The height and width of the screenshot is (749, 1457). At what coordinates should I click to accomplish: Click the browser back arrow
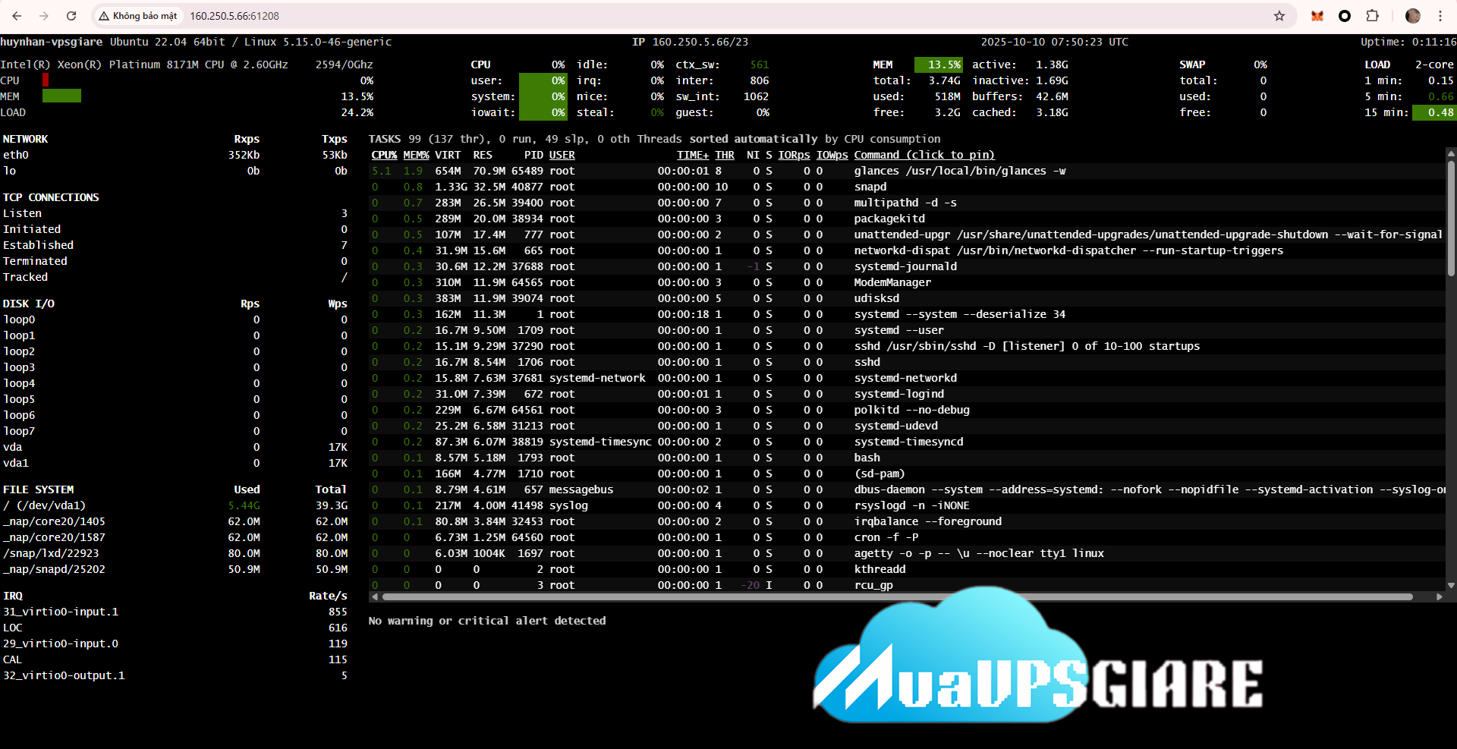(17, 16)
